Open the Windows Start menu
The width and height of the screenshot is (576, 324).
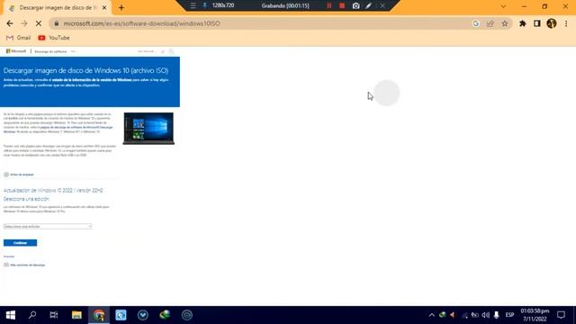(x=11, y=315)
